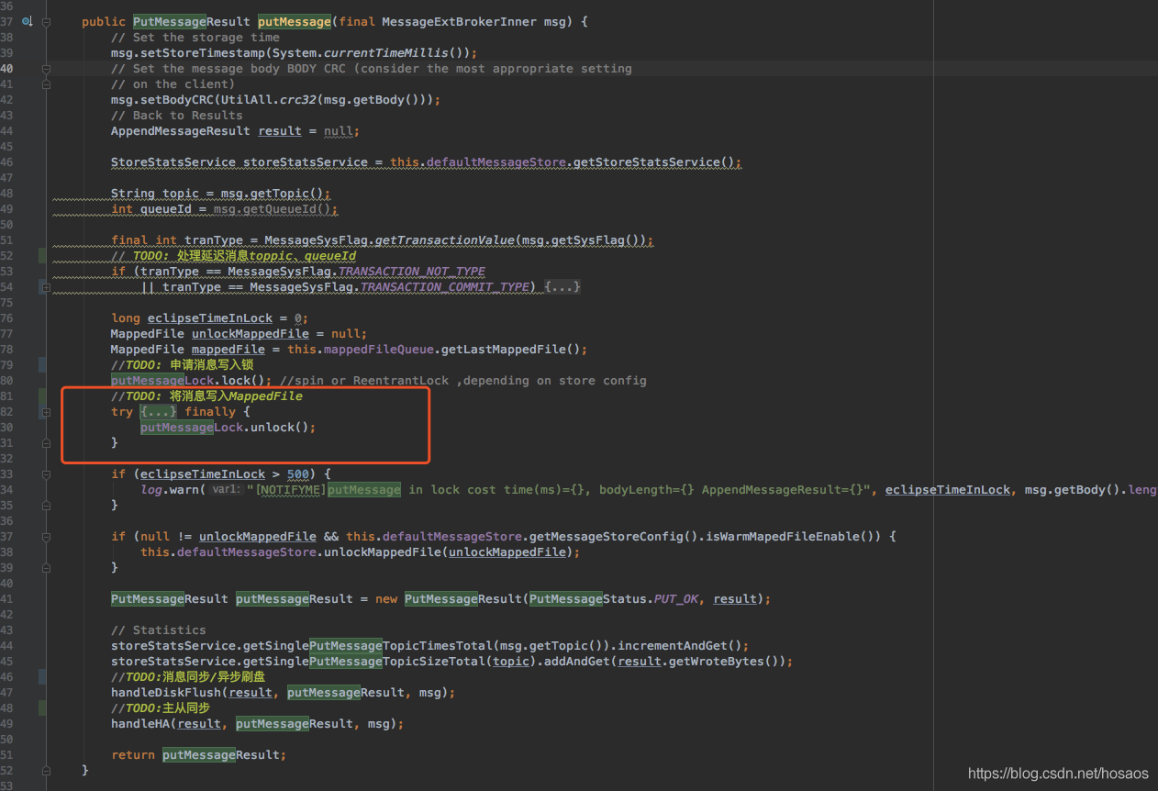
Task: Click the var1: parameter hint in log.warn
Action: [x=226, y=490]
